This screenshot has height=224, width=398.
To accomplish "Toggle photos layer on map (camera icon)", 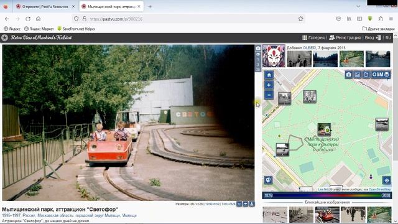I will coord(349,75).
